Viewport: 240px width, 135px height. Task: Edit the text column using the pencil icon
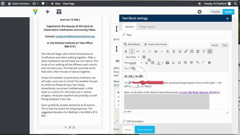pyautogui.click(x=70, y=127)
